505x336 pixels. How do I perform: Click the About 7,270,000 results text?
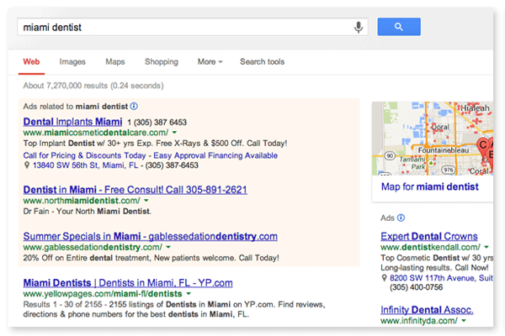click(x=93, y=86)
